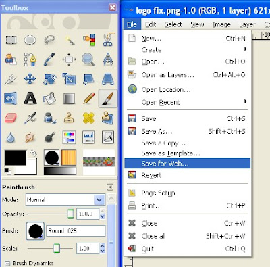Select the Flip tool
Image resolution: width=270 pixels, height=267 pixels.
(x=11, y=99)
